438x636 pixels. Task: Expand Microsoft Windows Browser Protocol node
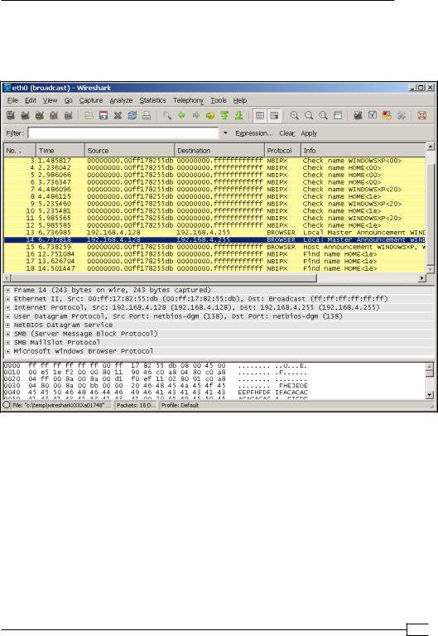tap(7, 351)
